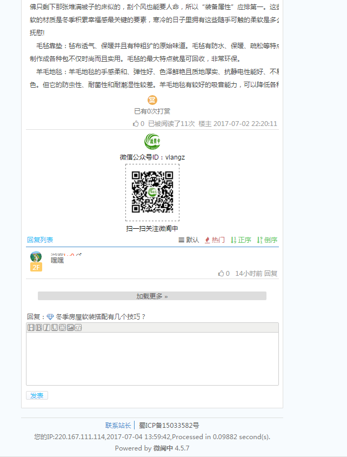Click the 加载更多 load more button
Viewport: 347px width, 457px height.
pyautogui.click(x=152, y=296)
